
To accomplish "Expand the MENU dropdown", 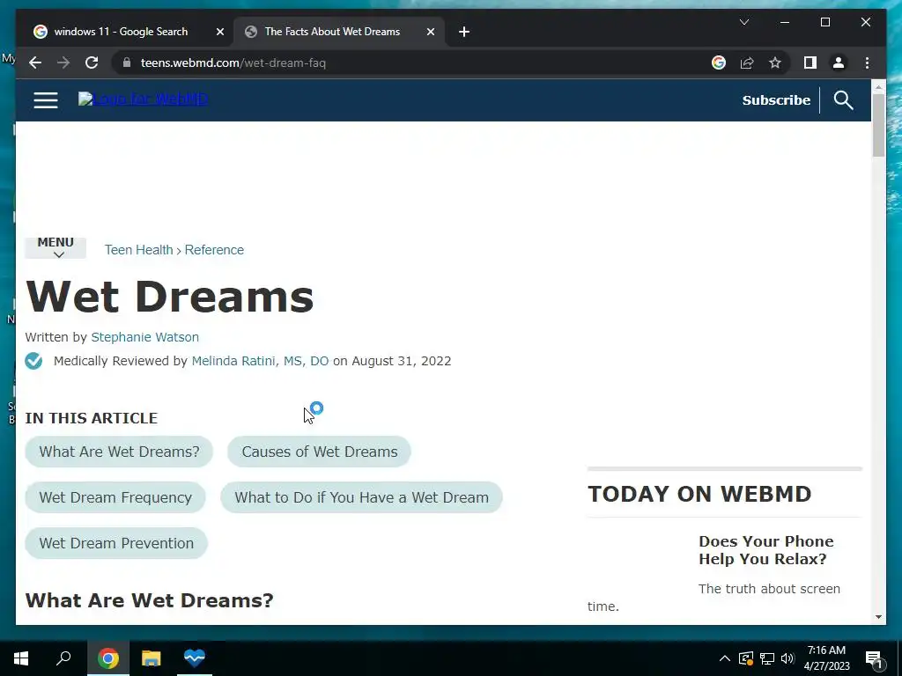I will [x=55, y=247].
